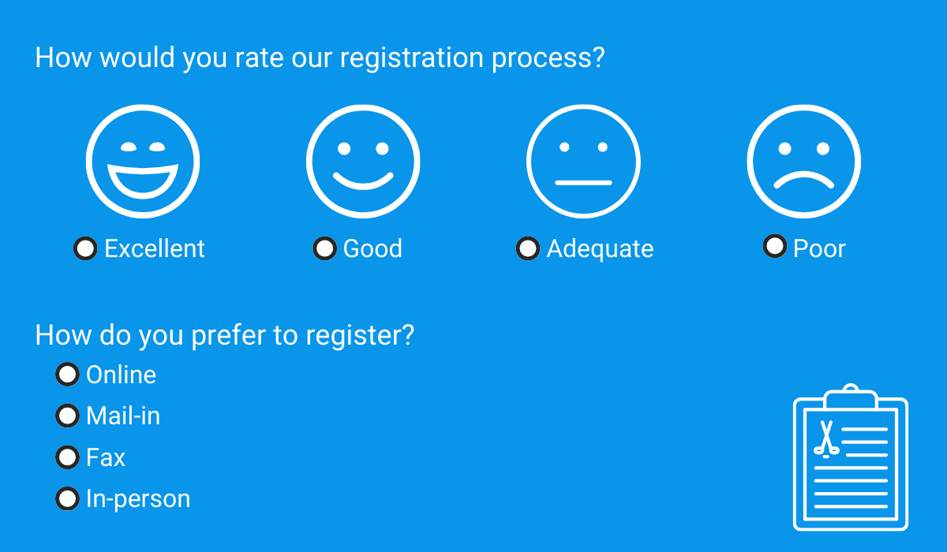
Task: Click the laughing Excellent smiley face
Action: click(x=143, y=162)
